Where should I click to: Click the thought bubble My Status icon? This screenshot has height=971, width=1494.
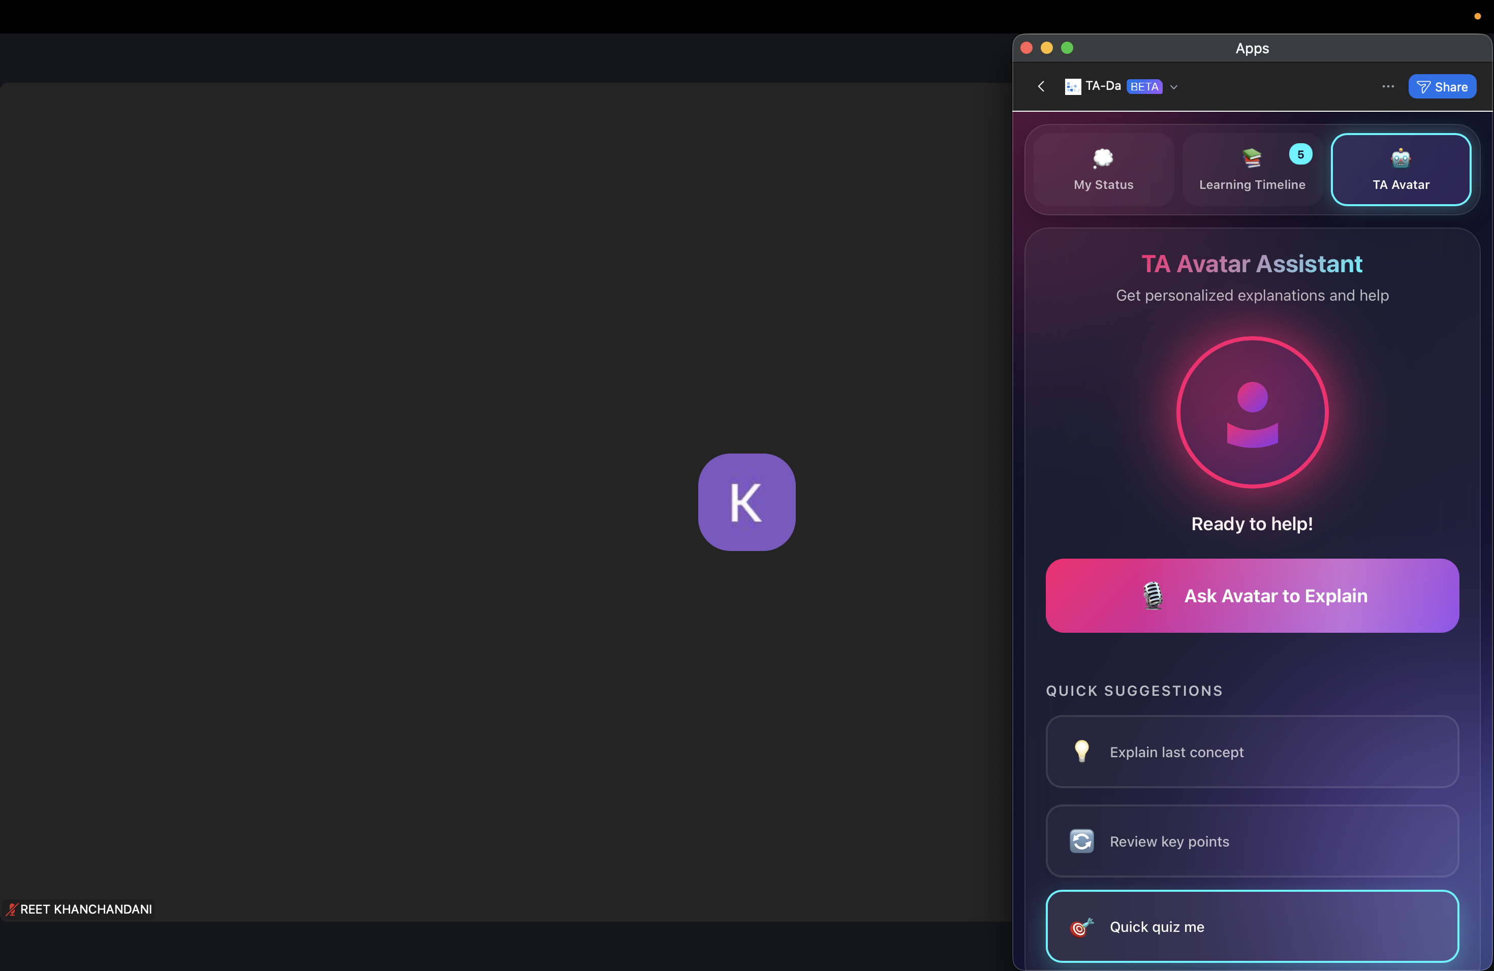pos(1103,158)
